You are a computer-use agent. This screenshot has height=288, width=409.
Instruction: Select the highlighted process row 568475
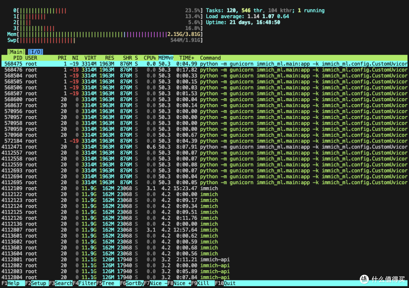[x=204, y=64]
